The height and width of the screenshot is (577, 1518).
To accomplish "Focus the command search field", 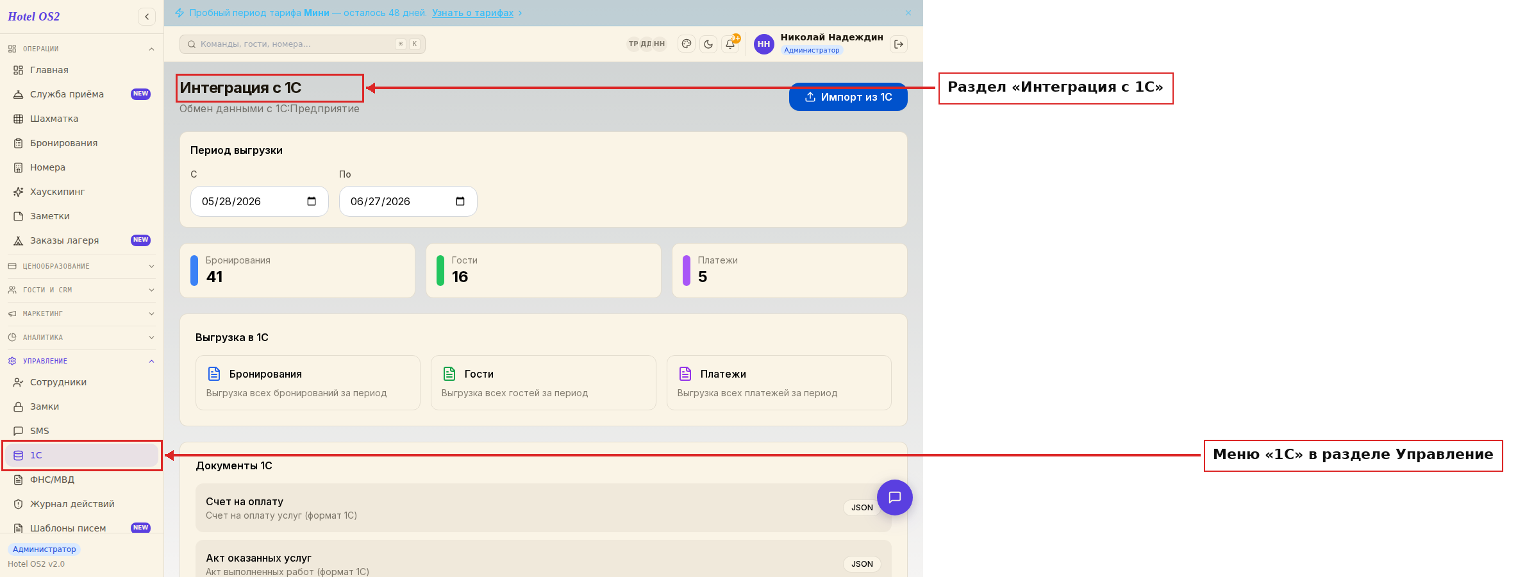I will 303,44.
